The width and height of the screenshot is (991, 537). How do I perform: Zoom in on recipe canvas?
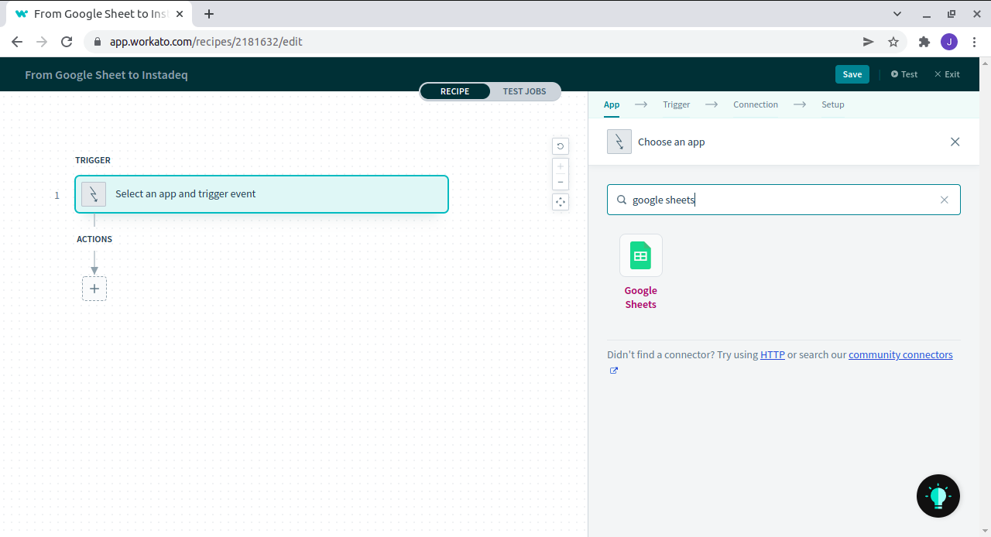click(561, 166)
